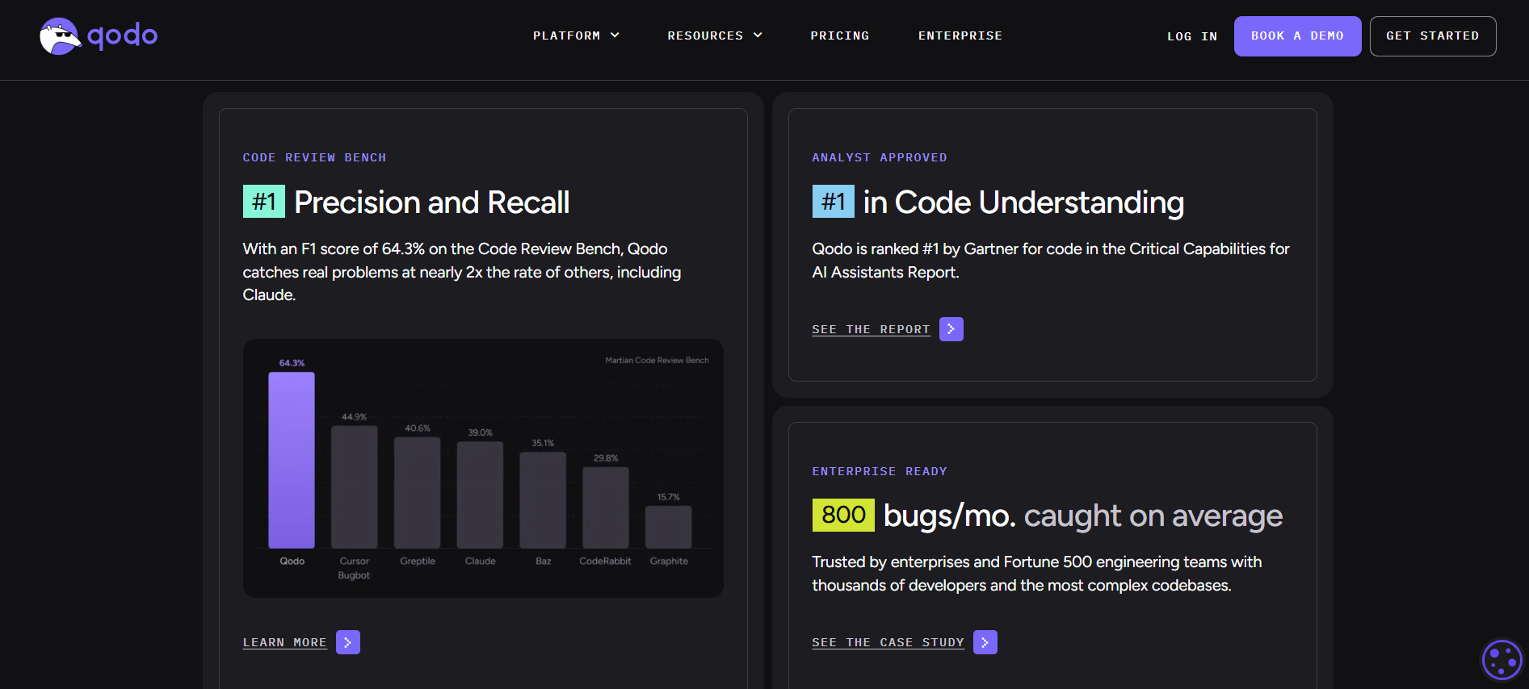The width and height of the screenshot is (1529, 689).
Task: Click the Claude bar in the chart
Action: 480,495
